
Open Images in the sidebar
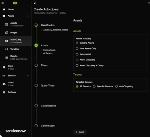coord(16,33)
